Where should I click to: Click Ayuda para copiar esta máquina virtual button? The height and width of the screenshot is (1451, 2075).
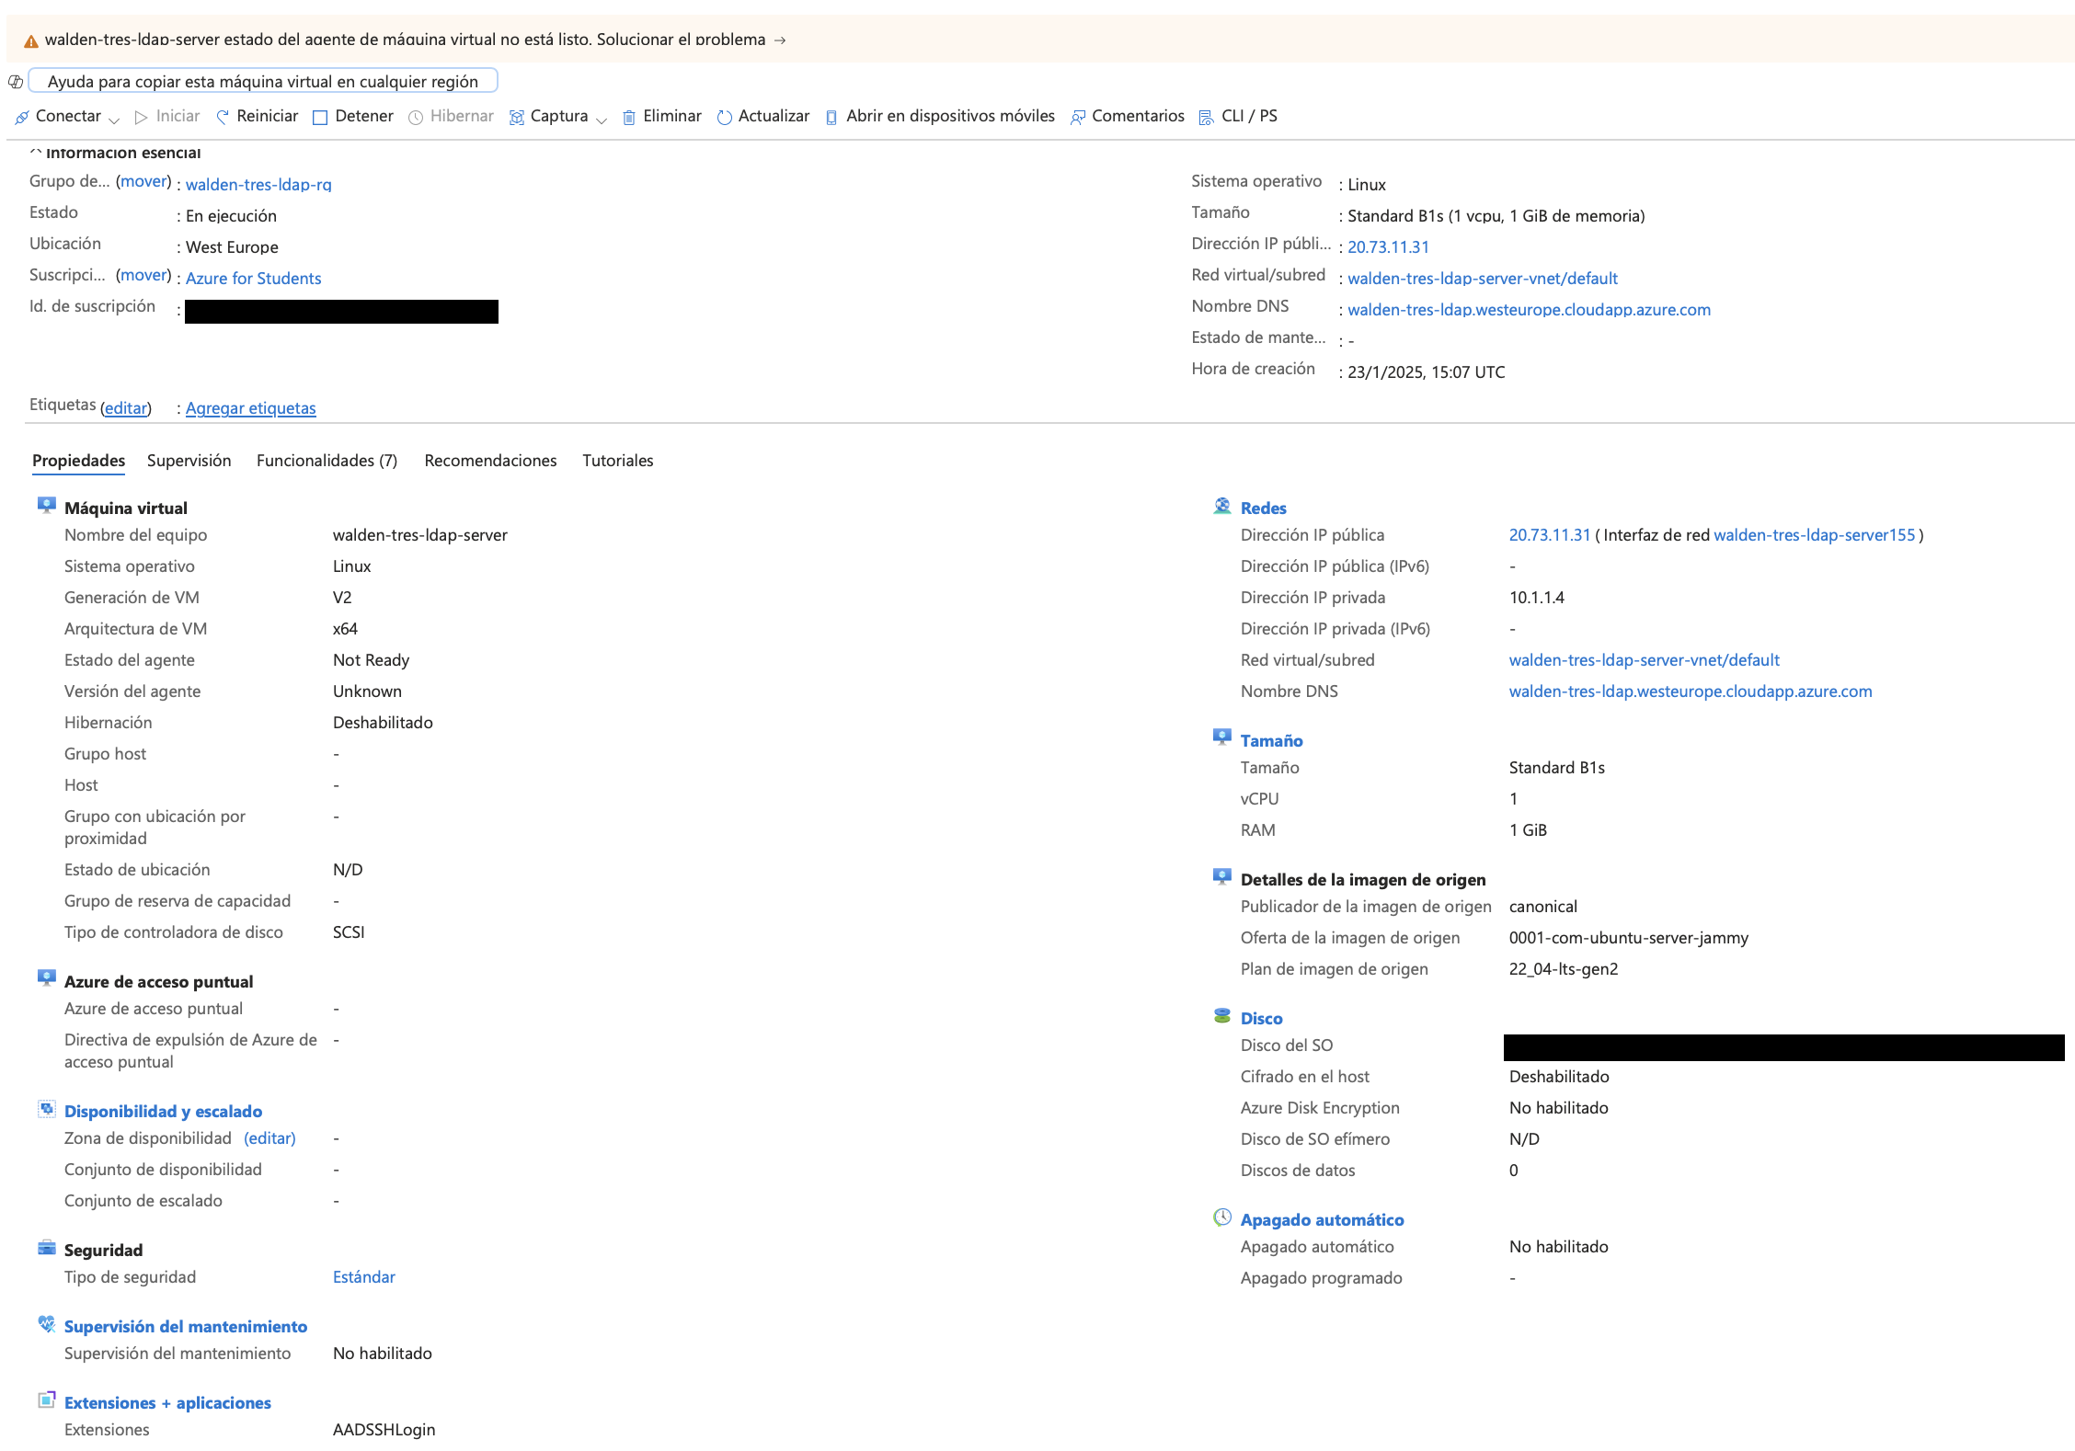pos(263,81)
